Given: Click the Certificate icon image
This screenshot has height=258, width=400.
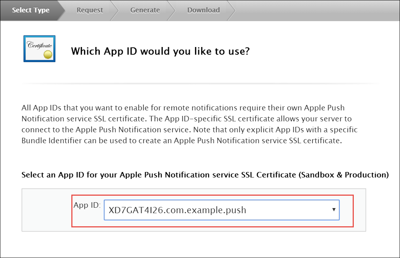Looking at the screenshot, I should click(39, 48).
